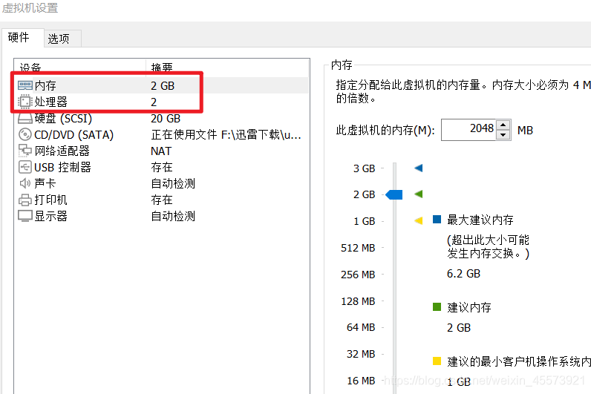
Task: Increase memory with the spinner up arrow
Action: 503,125
